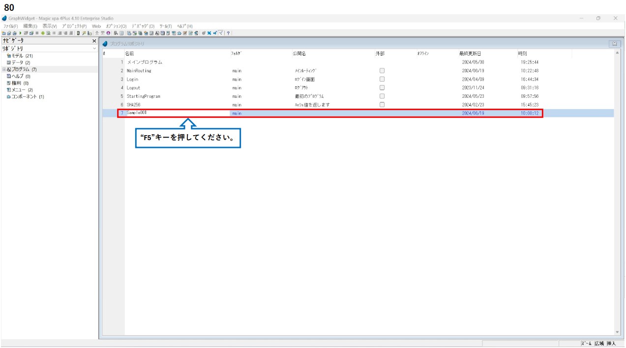Toggle the 外部 checkbox for MainRouting
Viewport: 626px width, 348px height.
pyautogui.click(x=382, y=71)
